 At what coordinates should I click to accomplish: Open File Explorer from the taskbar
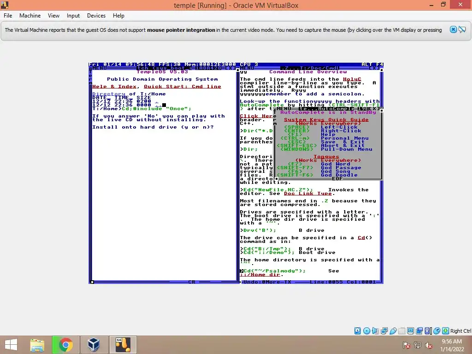[37, 345]
